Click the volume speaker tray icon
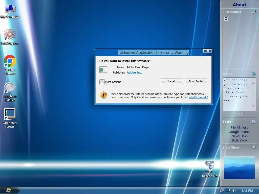 [x=234, y=190]
